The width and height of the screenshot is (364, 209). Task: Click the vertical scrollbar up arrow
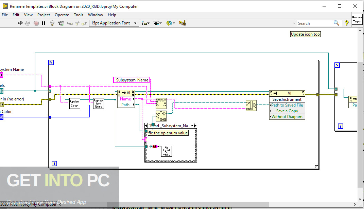[360, 31]
